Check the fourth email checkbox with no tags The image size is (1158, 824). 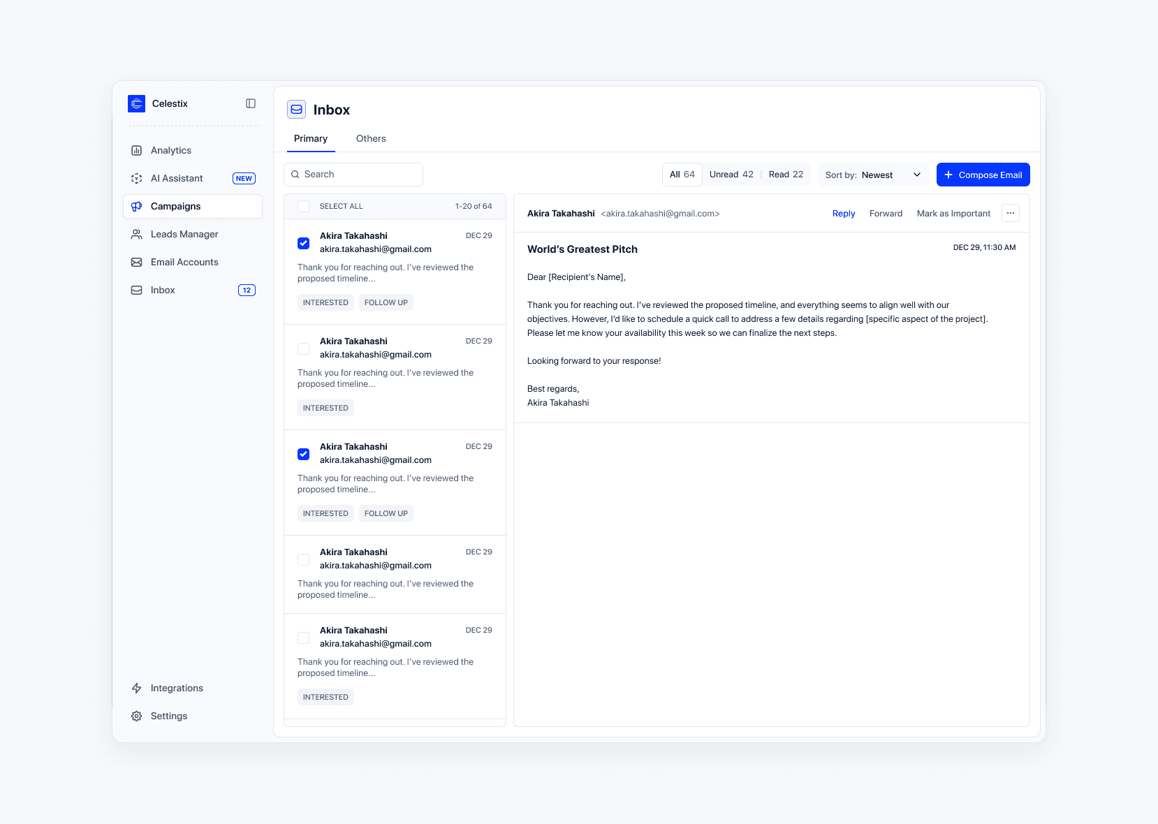pyautogui.click(x=304, y=559)
